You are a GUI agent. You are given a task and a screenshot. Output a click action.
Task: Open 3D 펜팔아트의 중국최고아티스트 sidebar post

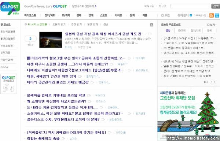(x=183, y=48)
